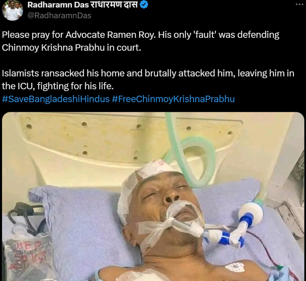Click the 'Please pray for Advocate' line

coord(140,35)
